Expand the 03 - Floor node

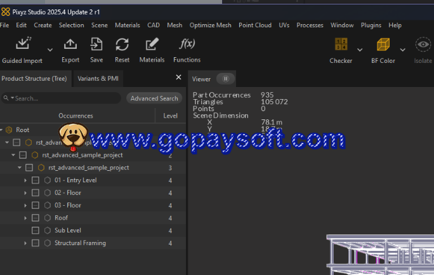pyautogui.click(x=25, y=206)
